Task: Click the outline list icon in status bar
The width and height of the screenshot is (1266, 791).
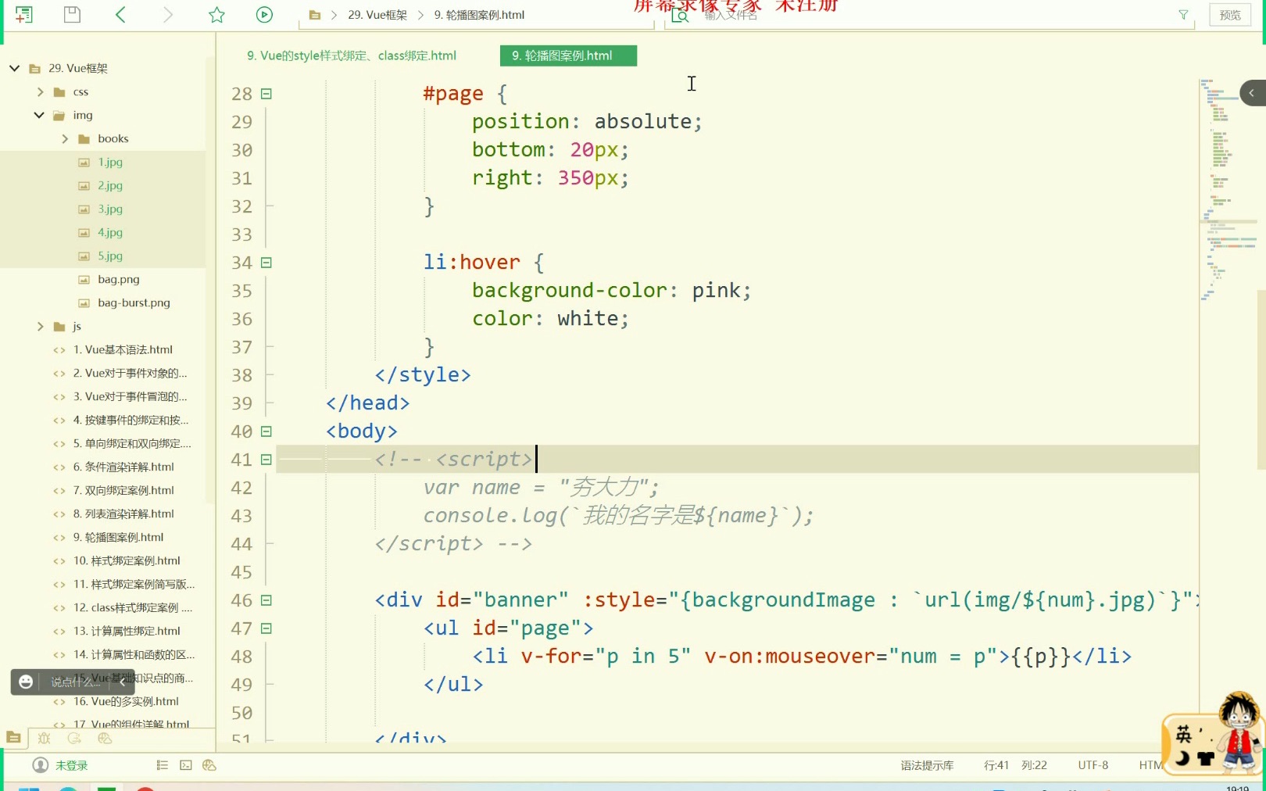Action: click(x=163, y=765)
